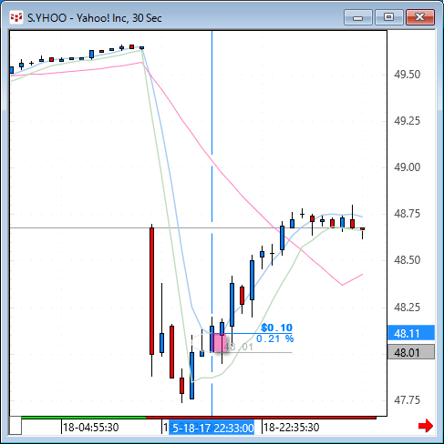Screen dimensions: 444x444
Task: Click the 48.50 price scale value
Action: [x=407, y=260]
